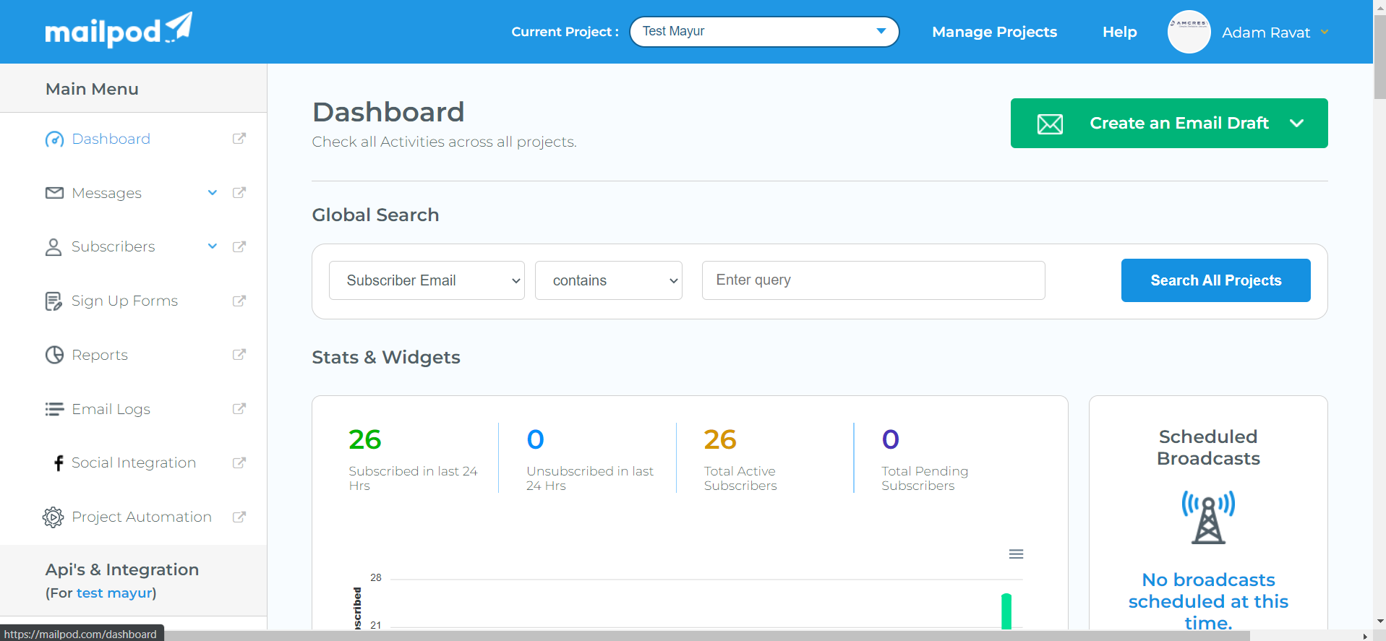The image size is (1386, 641).
Task: Click the Facebook Social Integration icon
Action: click(59, 463)
